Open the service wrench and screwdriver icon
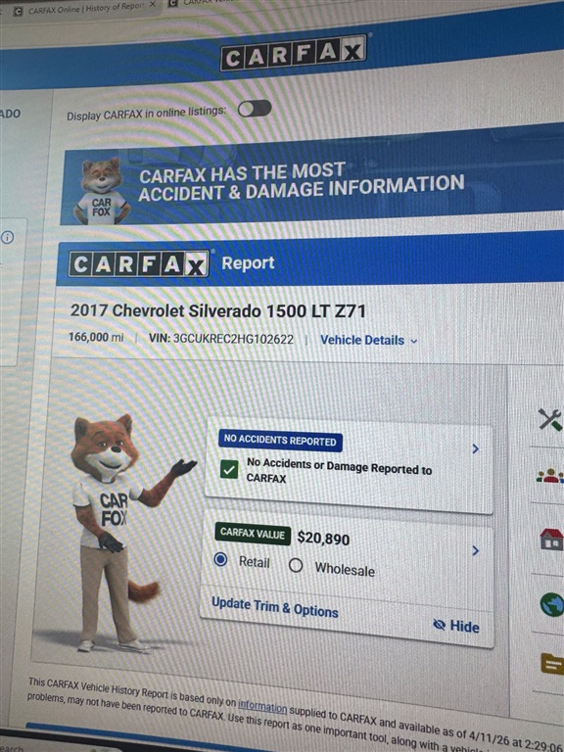The image size is (564, 752). pyautogui.click(x=550, y=420)
